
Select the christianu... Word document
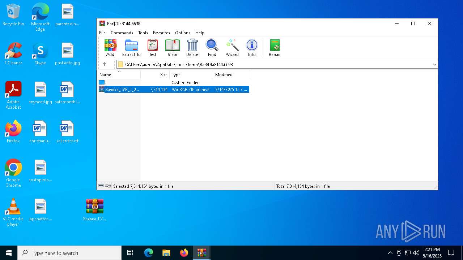(40, 132)
